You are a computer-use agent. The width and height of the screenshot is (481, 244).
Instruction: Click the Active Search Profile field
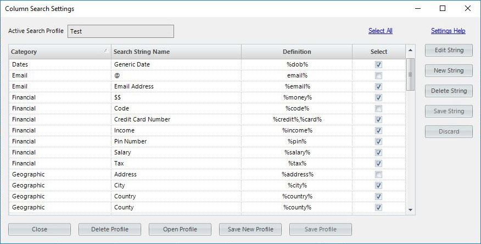click(x=120, y=31)
